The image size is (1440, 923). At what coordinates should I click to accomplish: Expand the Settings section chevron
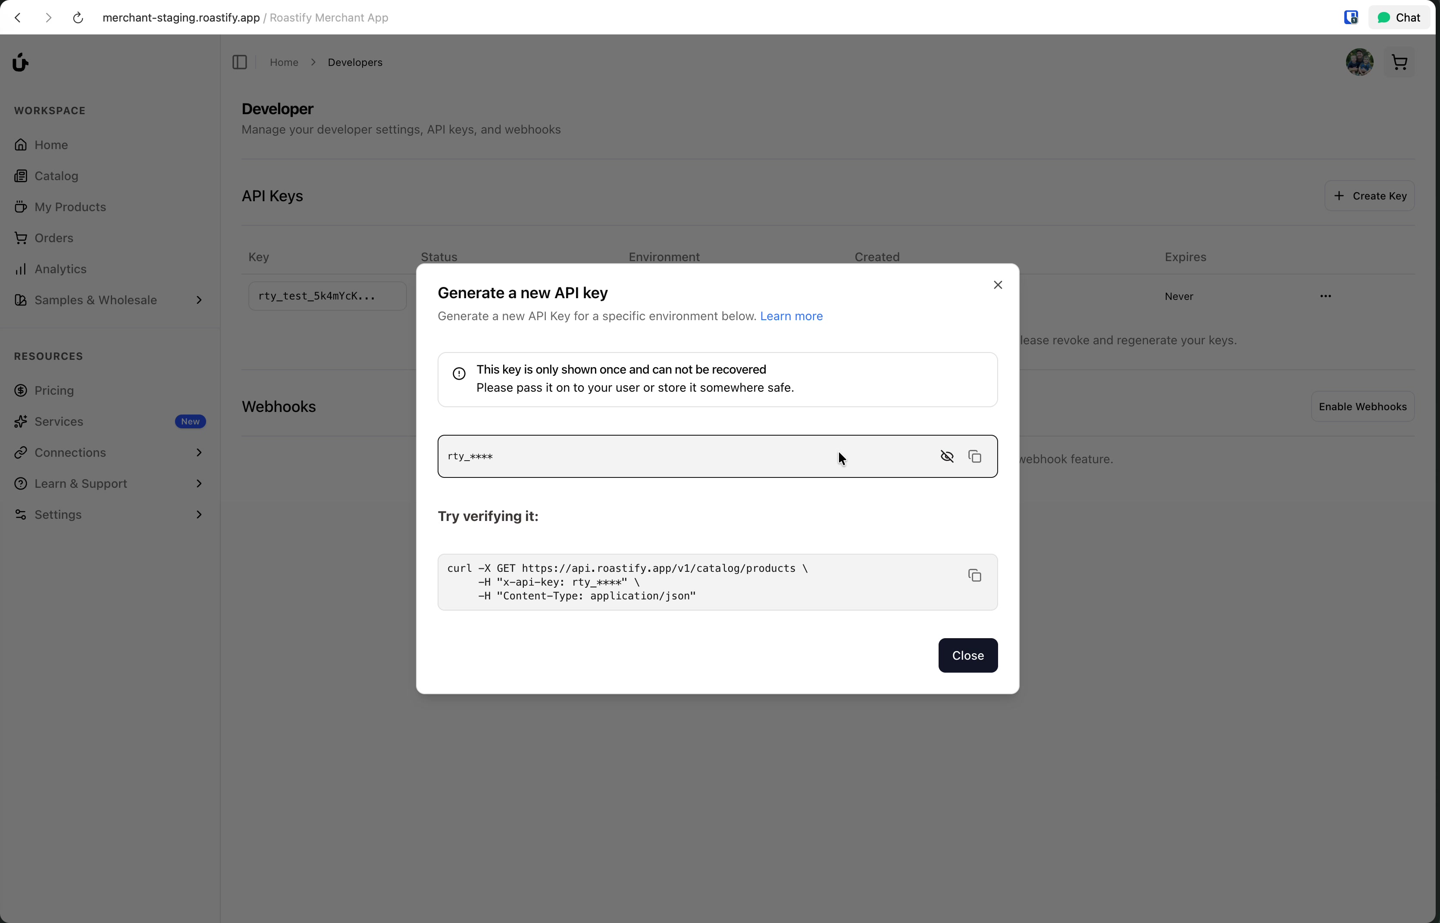pyautogui.click(x=199, y=515)
